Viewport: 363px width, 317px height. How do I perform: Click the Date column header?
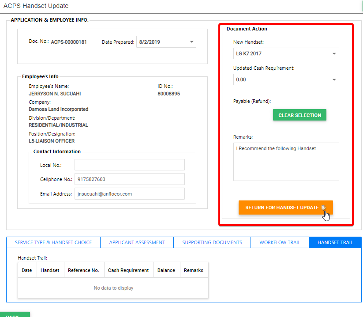[x=27, y=270]
